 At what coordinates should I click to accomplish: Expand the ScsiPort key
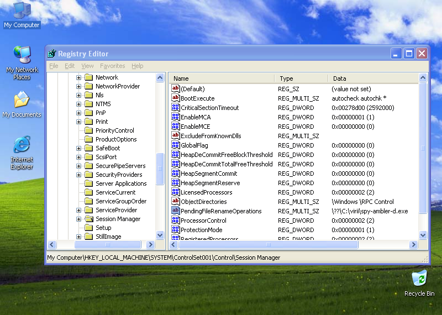pos(78,157)
